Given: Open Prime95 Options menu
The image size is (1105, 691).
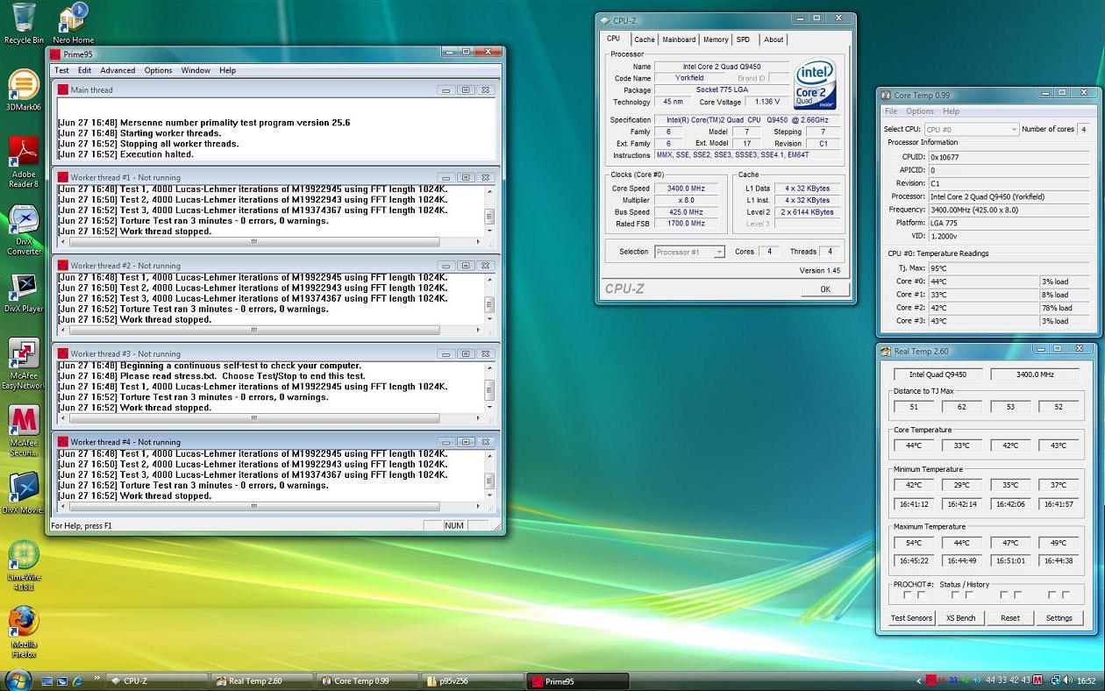Looking at the screenshot, I should (158, 70).
